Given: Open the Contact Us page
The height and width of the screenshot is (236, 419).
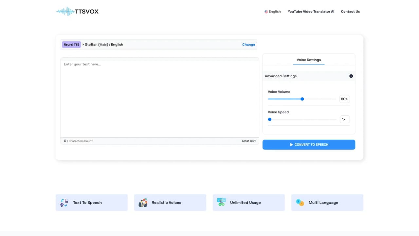Looking at the screenshot, I should [x=350, y=11].
